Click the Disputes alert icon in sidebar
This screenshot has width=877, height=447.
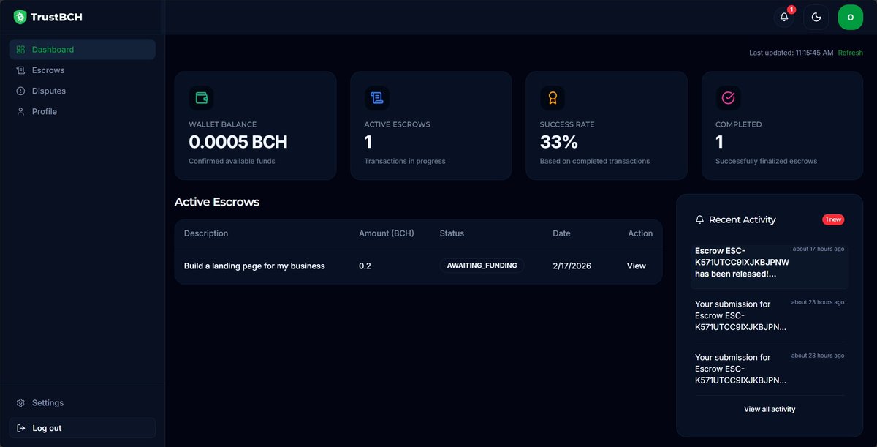20,91
